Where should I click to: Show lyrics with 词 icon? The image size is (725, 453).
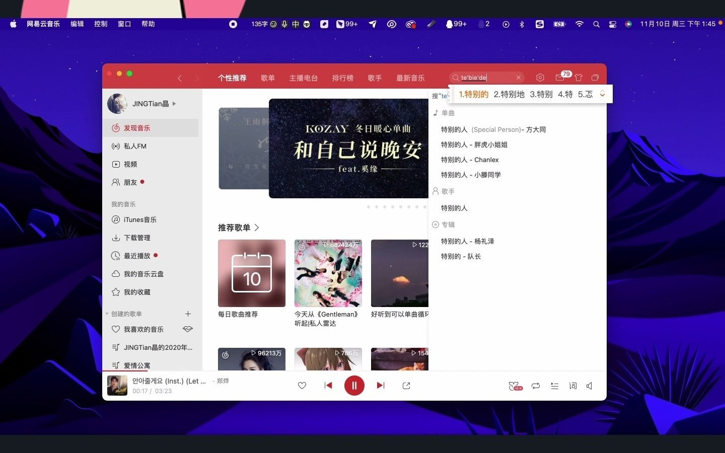click(x=573, y=386)
